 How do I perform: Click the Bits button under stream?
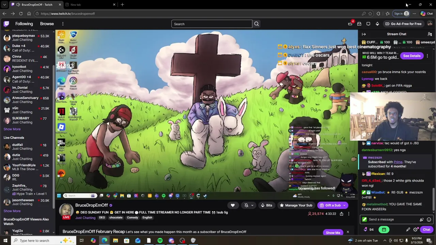[x=266, y=205]
